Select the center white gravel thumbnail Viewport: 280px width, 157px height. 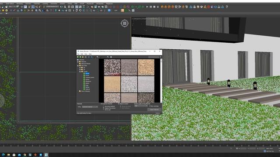pyautogui.click(x=129, y=84)
